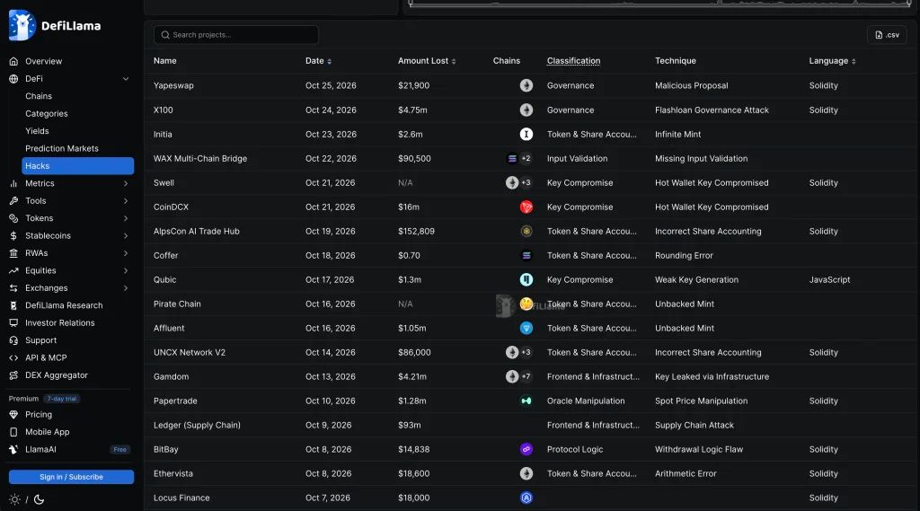
Task: Open the Yields menu item
Action: tap(37, 131)
